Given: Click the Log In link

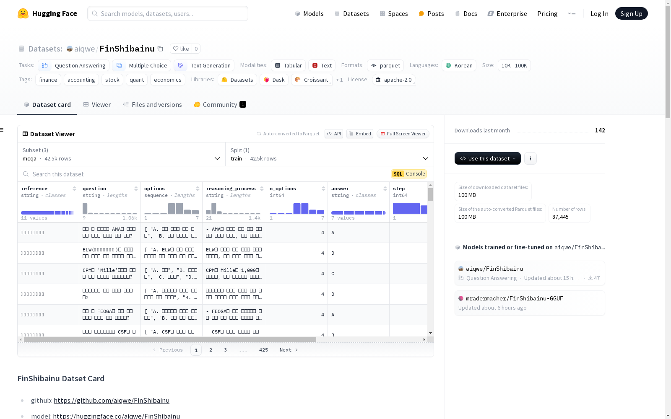Looking at the screenshot, I should 599,13.
